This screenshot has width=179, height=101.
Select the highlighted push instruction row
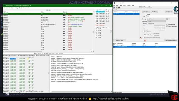point(48,14)
